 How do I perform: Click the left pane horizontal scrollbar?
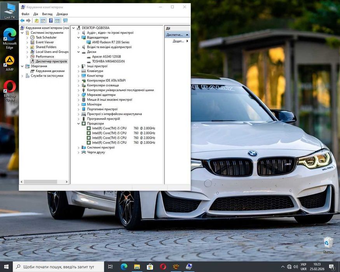coord(40,182)
